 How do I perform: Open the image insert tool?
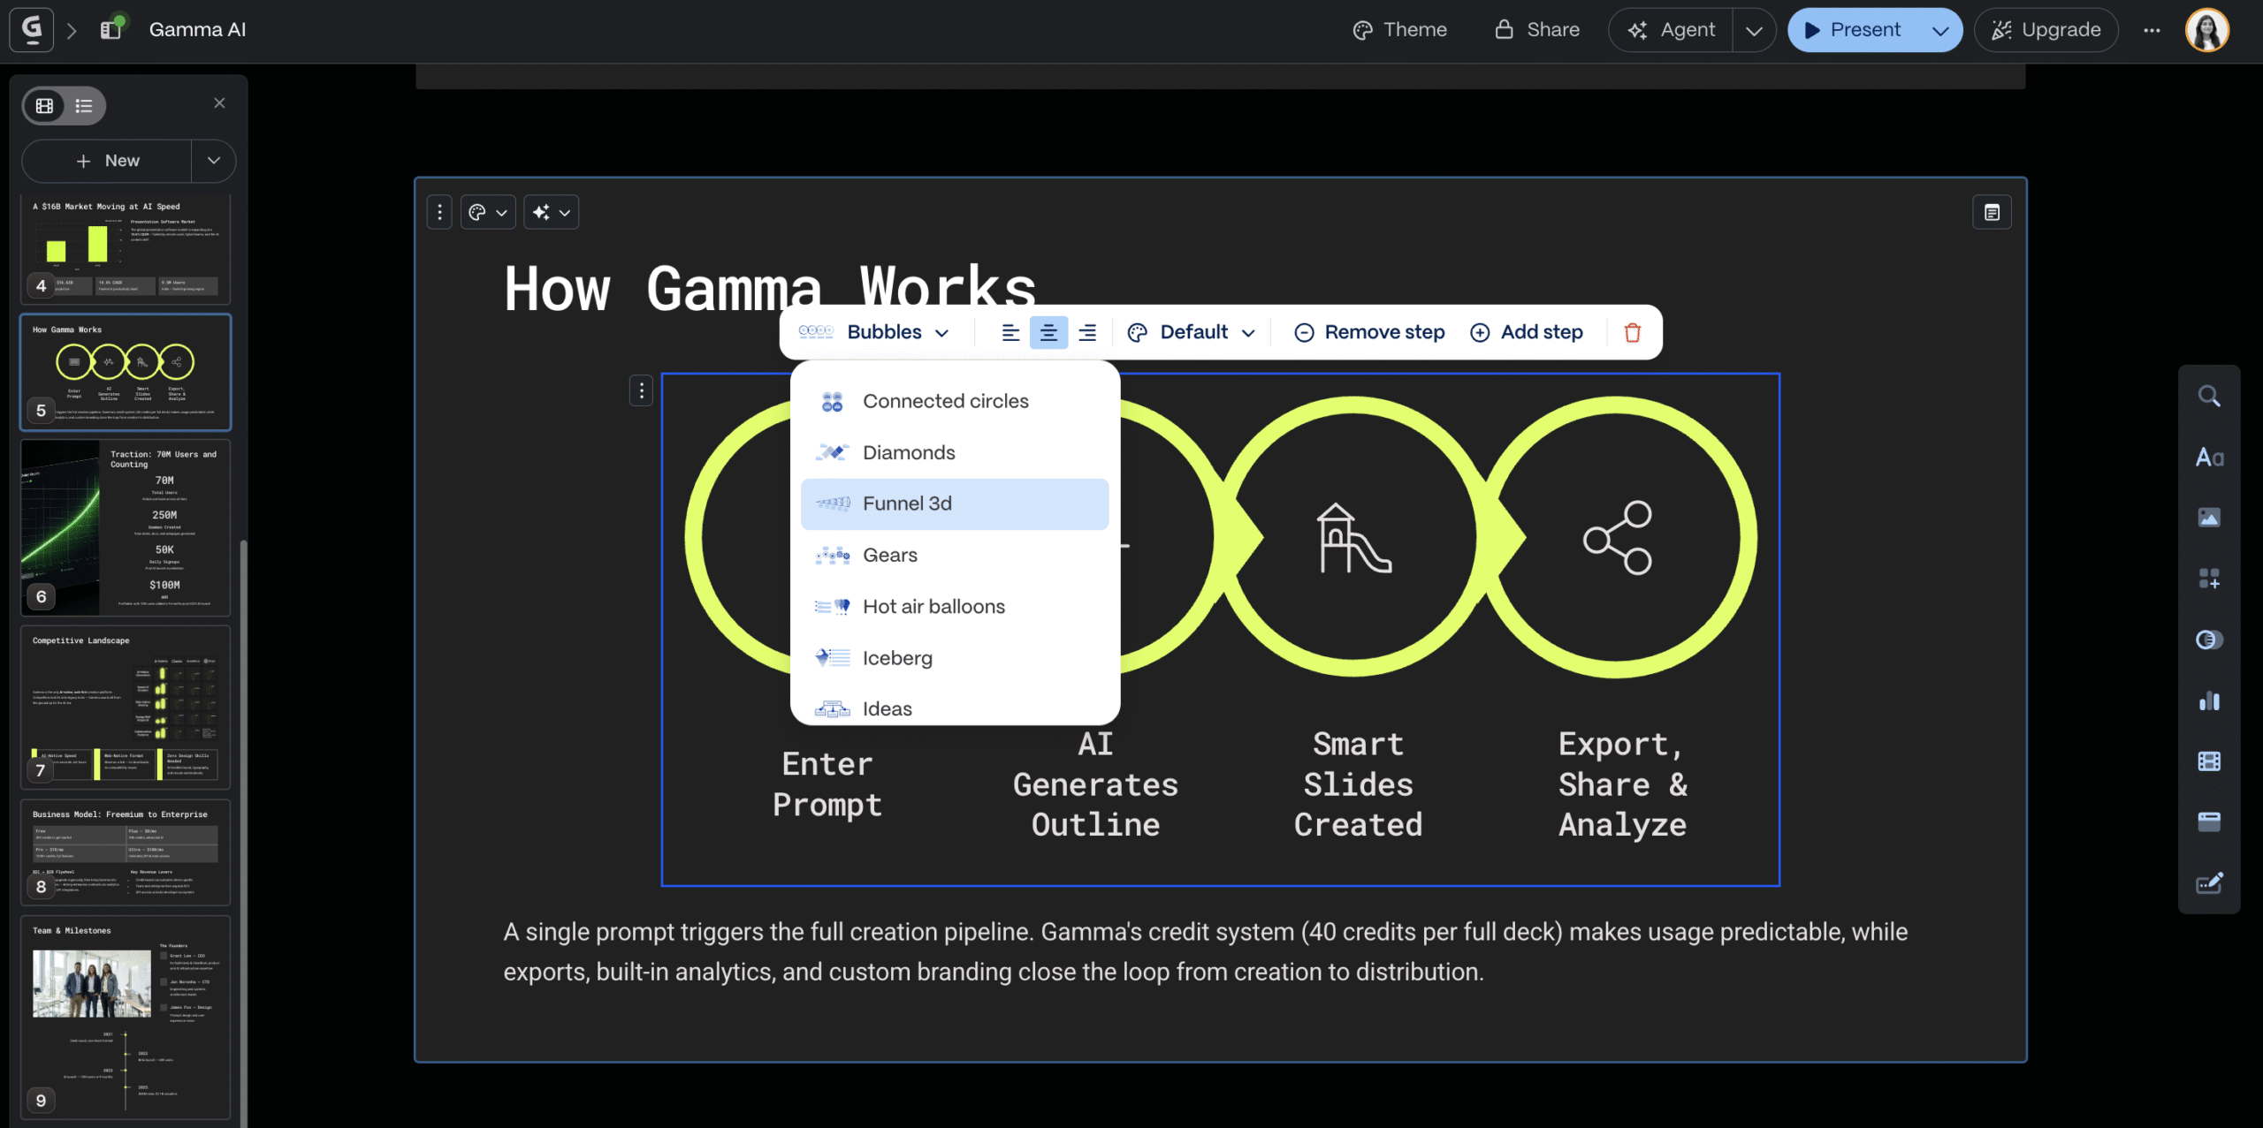[2209, 518]
